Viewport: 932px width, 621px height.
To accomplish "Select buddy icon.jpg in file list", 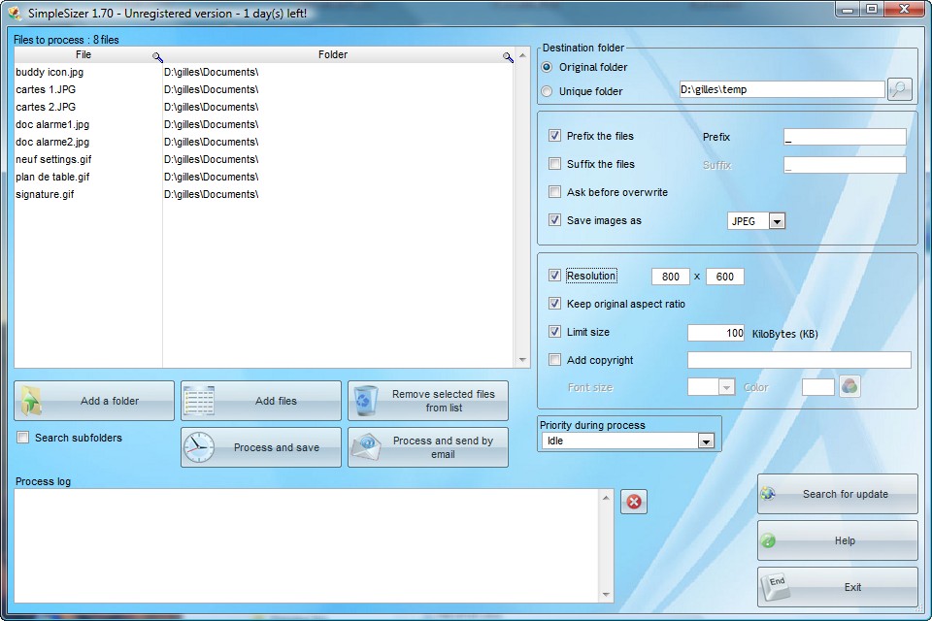I will pyautogui.click(x=50, y=72).
